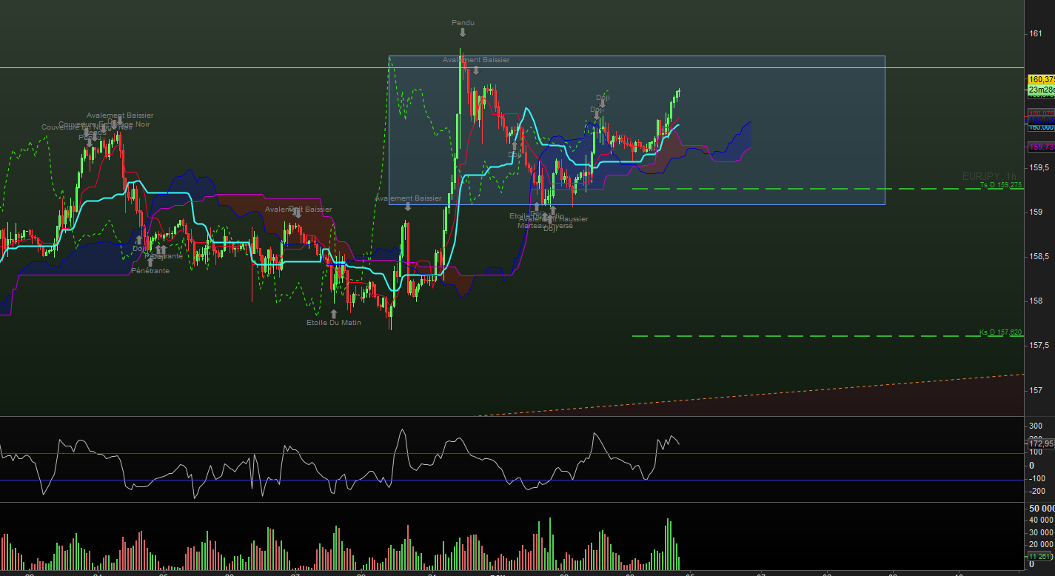The width and height of the screenshot is (1055, 576).
Task: Click the EURJPY, 1h chart watermark
Action: [x=991, y=176]
